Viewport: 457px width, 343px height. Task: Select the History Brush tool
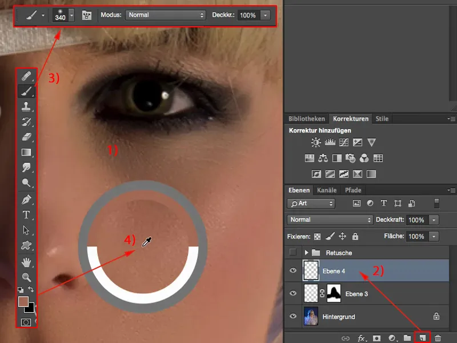tap(26, 122)
